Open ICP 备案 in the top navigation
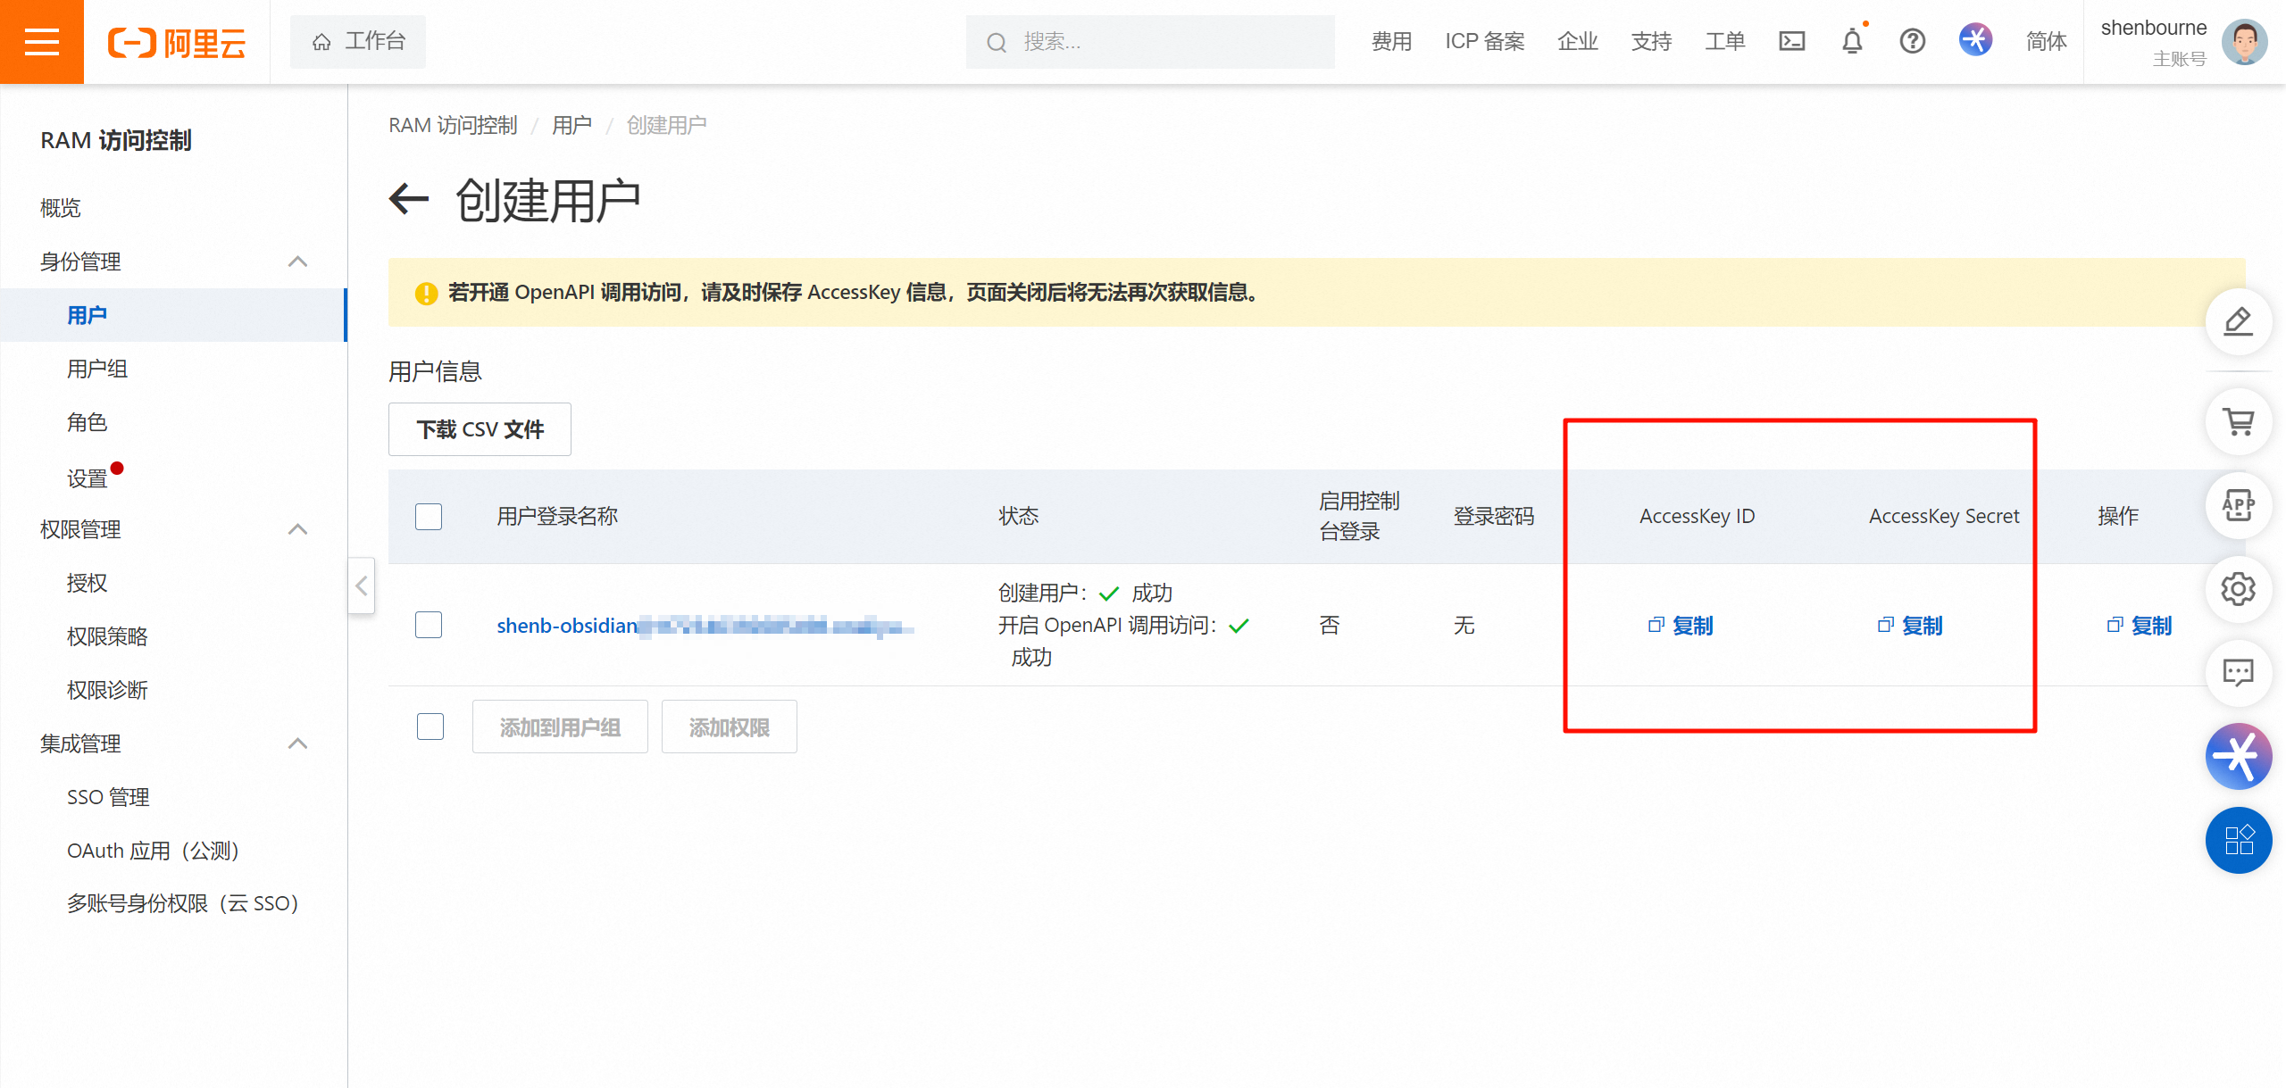Image resolution: width=2286 pixels, height=1088 pixels. tap(1484, 41)
